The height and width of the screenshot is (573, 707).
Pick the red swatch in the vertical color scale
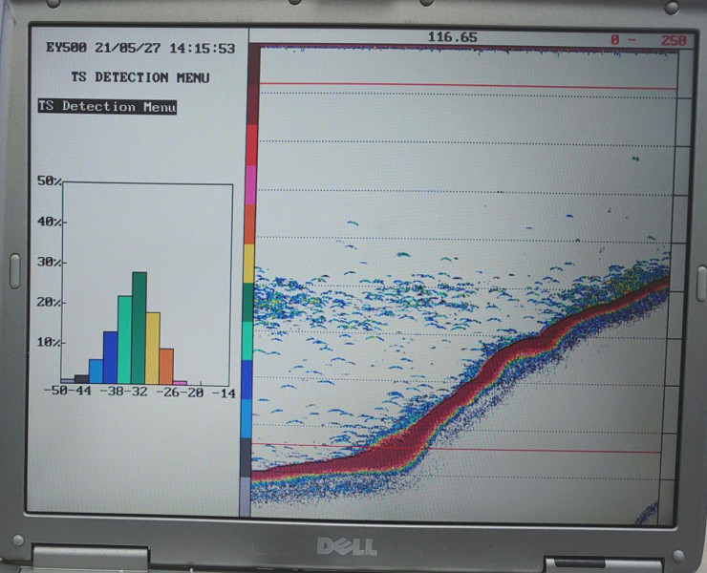(251, 145)
